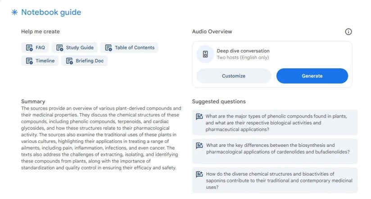Click the FAQ document icon
This screenshot has height=199, width=371.
pos(29,48)
